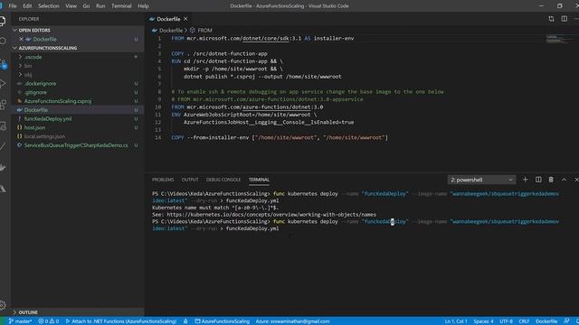Viewport: 579px width, 325px height.
Task: Click line number 10 in editor gutter
Action: pyautogui.click(x=158, y=107)
